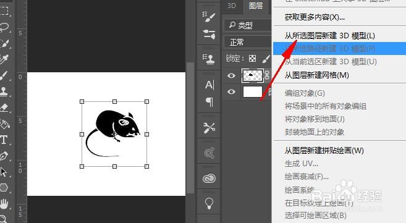Open the Character panel icon
Viewport: 406px width, 223px height.
[209, 85]
